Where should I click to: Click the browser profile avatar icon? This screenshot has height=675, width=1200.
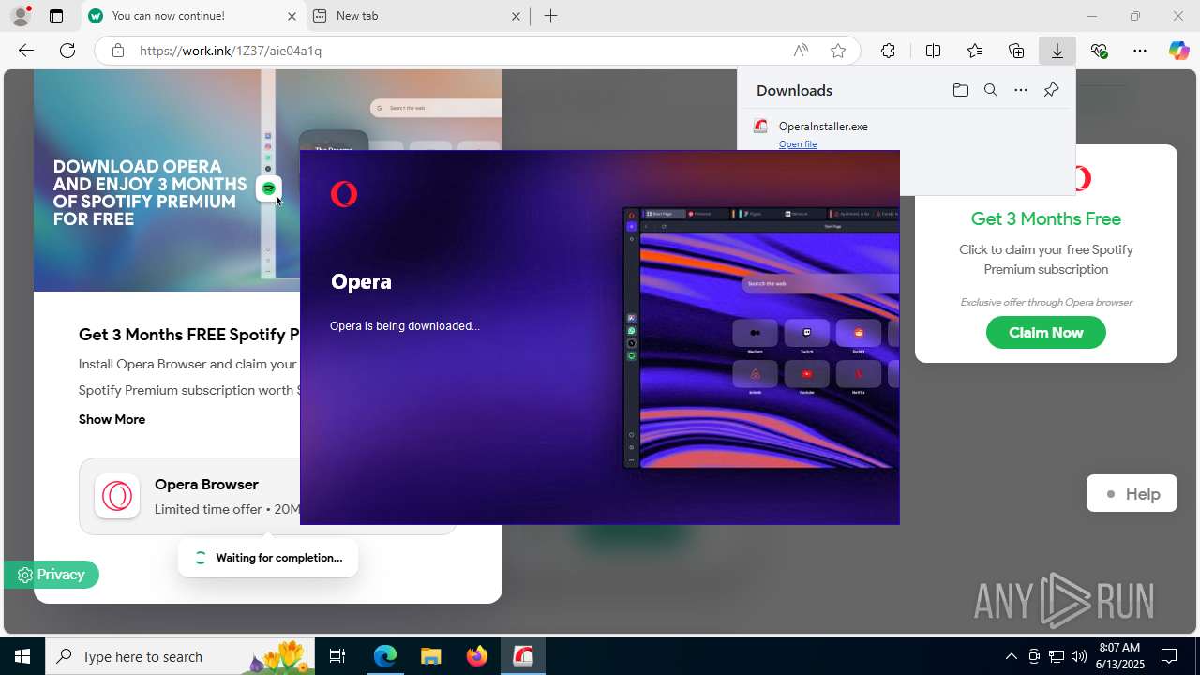21,16
